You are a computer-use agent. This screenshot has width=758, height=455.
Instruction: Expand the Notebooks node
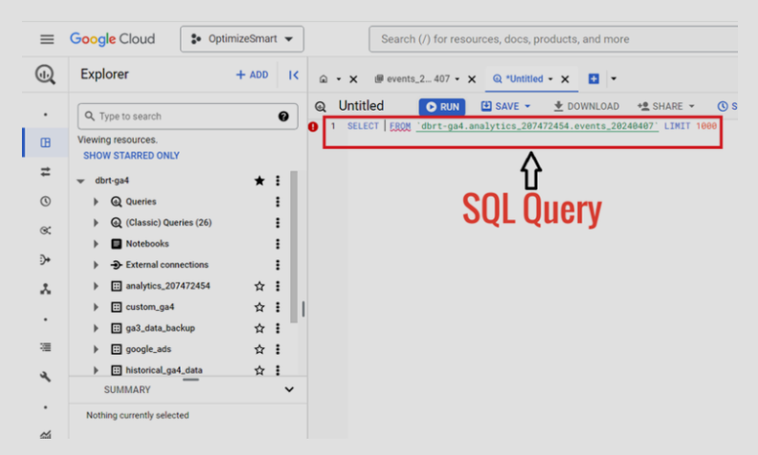tap(95, 244)
